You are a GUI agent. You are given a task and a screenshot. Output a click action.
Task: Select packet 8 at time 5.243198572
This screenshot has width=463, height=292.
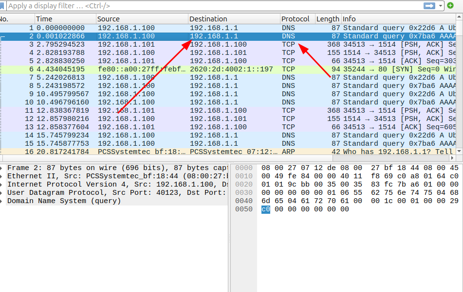click(x=228, y=86)
